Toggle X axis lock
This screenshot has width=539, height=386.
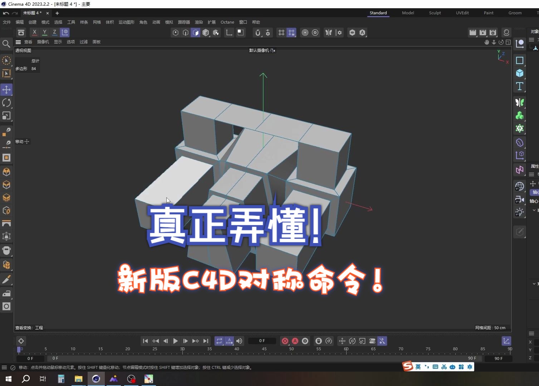click(x=34, y=32)
